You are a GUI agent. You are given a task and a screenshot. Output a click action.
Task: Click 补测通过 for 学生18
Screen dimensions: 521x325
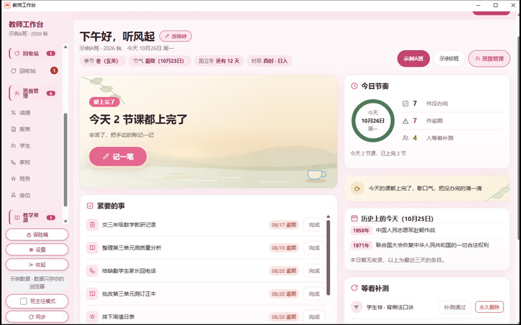tap(455, 307)
